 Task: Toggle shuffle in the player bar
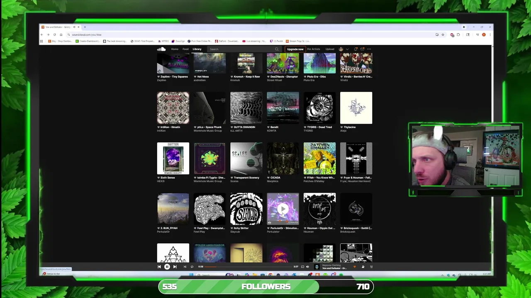click(x=185, y=267)
